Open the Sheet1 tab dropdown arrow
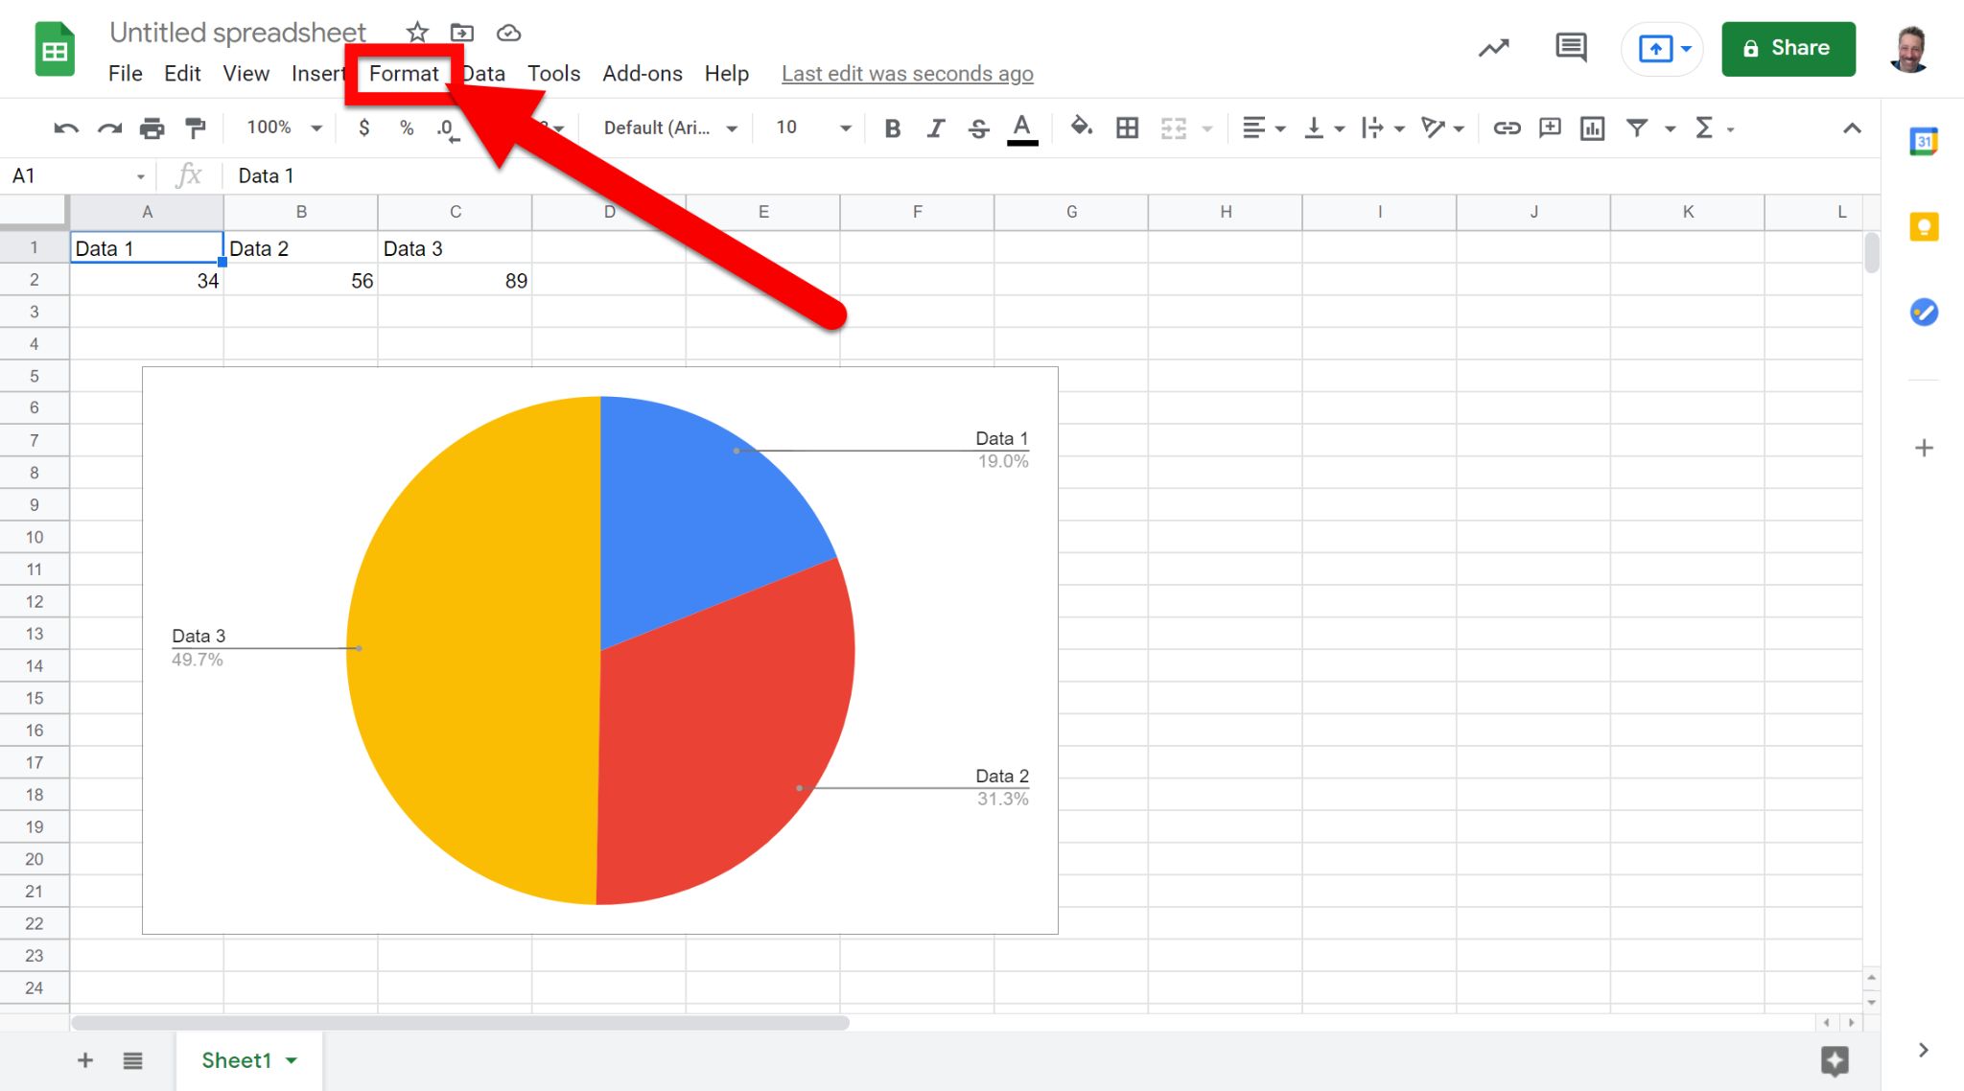The image size is (1964, 1091). pyautogui.click(x=292, y=1060)
